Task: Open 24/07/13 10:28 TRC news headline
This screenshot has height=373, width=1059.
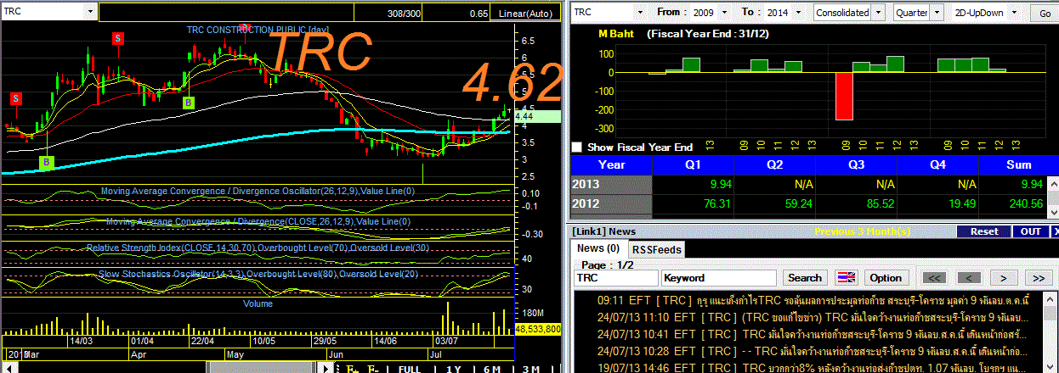Action: pyautogui.click(x=811, y=350)
